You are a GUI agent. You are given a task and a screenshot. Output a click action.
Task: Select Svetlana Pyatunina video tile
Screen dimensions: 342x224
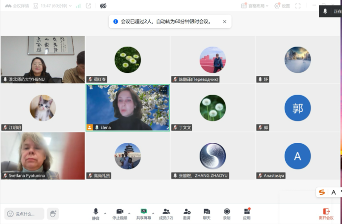pyautogui.click(x=43, y=156)
